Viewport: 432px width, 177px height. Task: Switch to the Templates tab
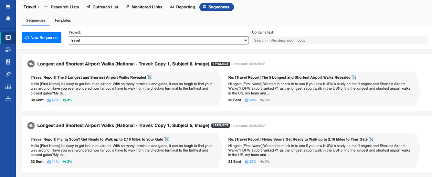coord(62,20)
